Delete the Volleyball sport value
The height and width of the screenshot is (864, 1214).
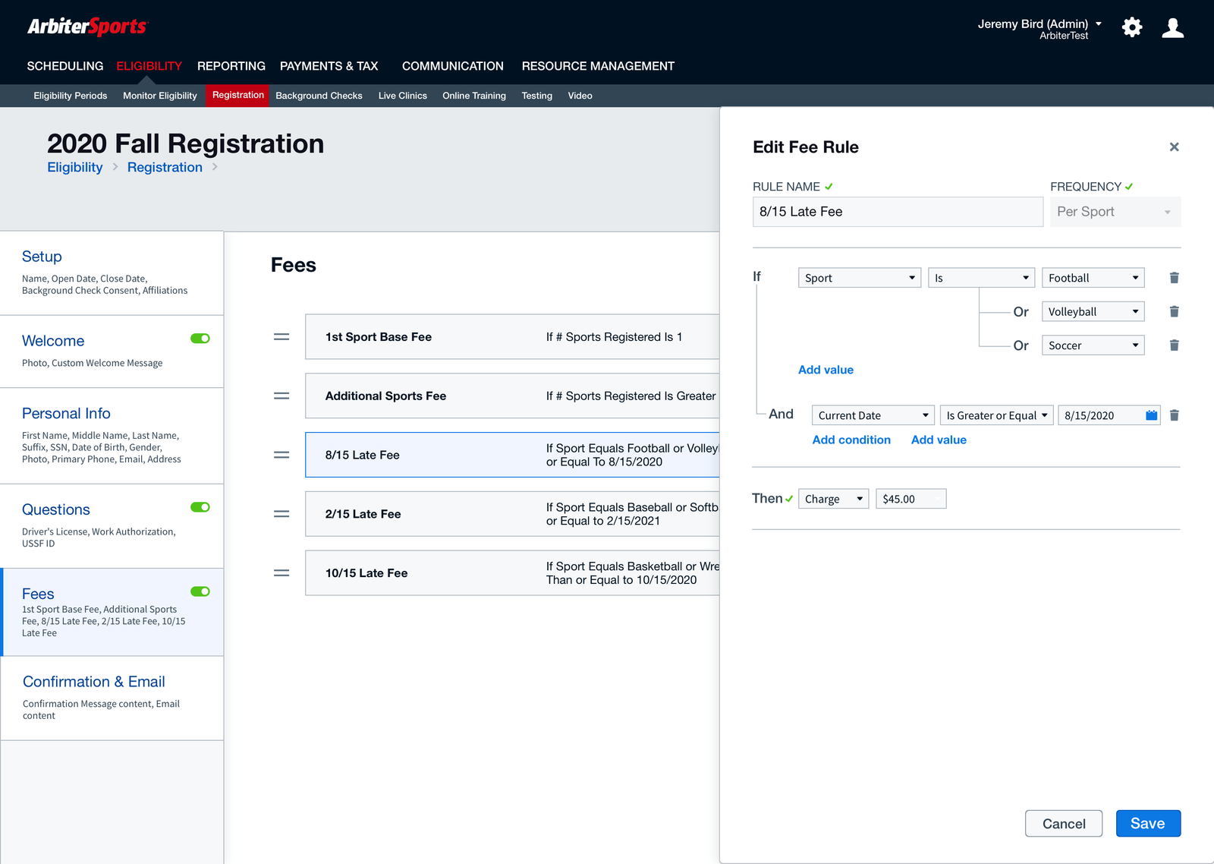coord(1174,311)
